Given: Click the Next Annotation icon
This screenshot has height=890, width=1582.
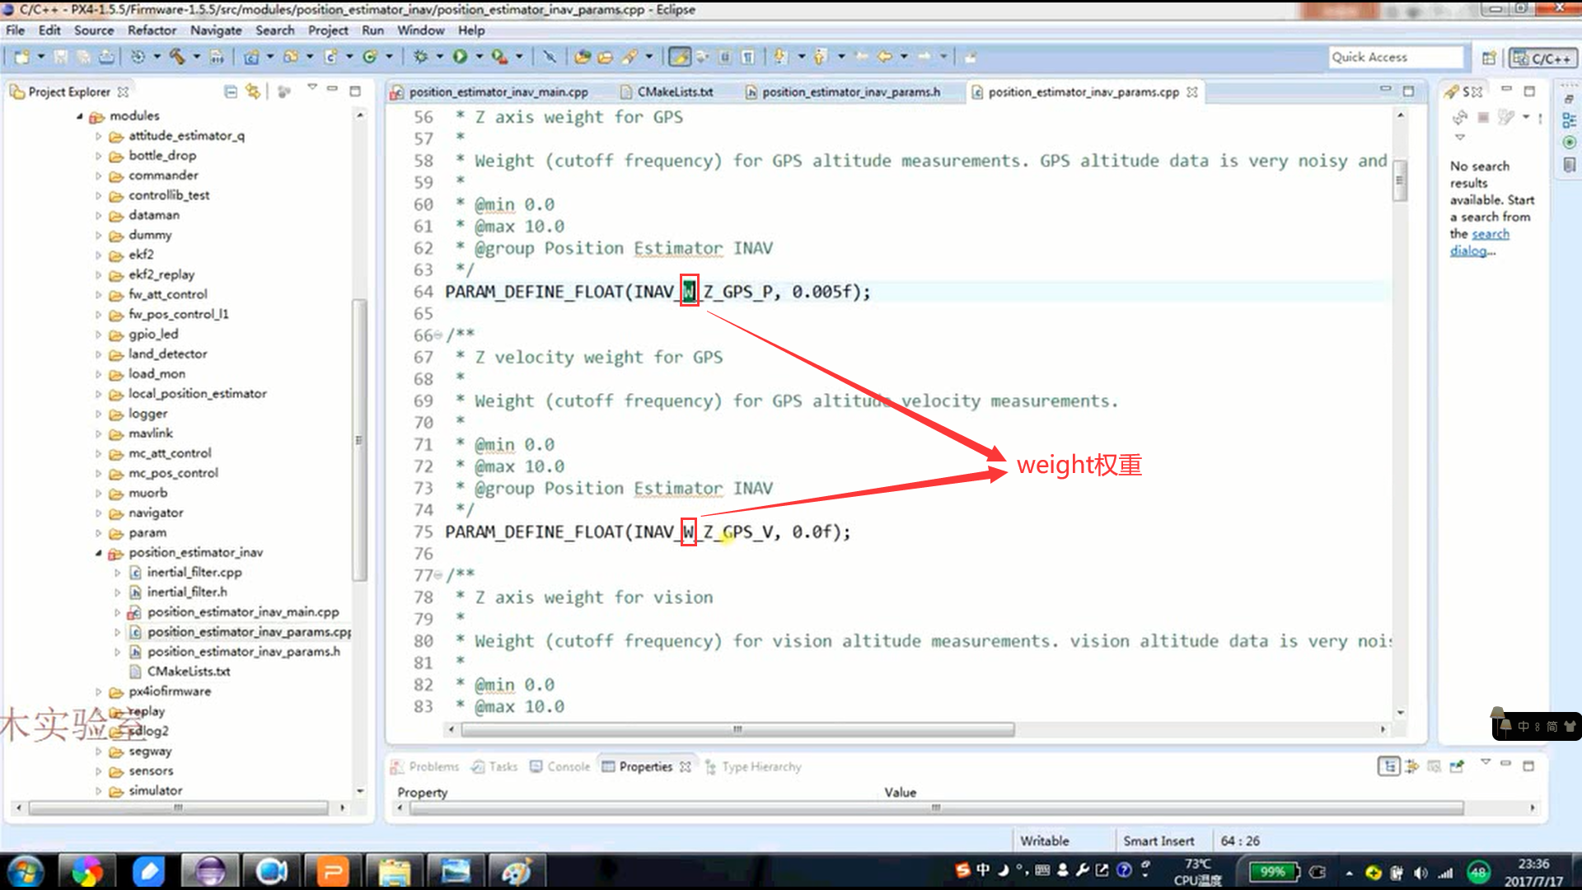Looking at the screenshot, I should tap(779, 57).
